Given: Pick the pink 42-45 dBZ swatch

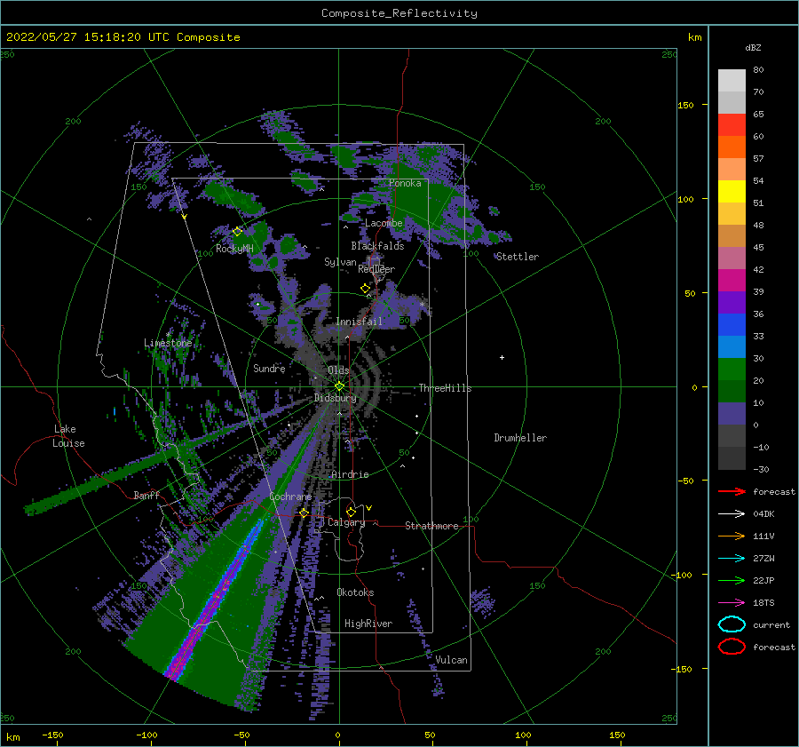Looking at the screenshot, I should click(732, 258).
